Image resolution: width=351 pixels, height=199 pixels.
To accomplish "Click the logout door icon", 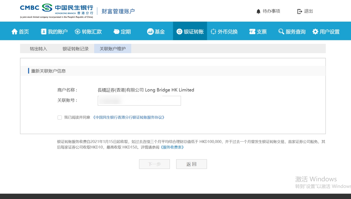I will [300, 11].
